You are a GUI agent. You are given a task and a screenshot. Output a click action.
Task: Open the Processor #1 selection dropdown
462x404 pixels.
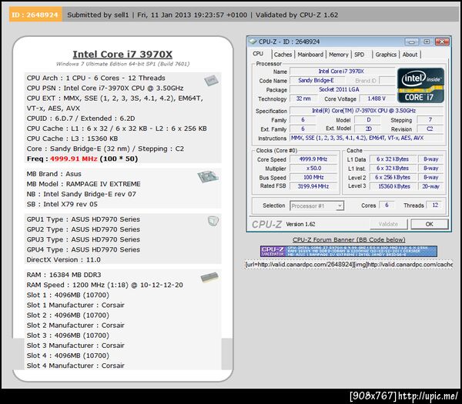pyautogui.click(x=316, y=205)
